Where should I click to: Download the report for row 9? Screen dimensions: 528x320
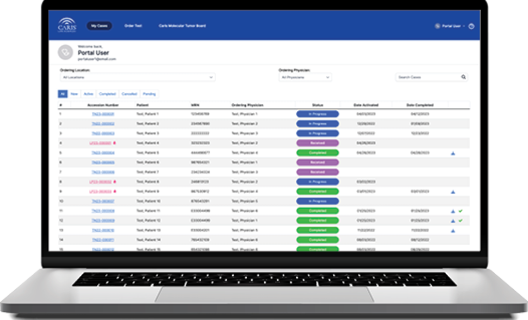[453, 192]
